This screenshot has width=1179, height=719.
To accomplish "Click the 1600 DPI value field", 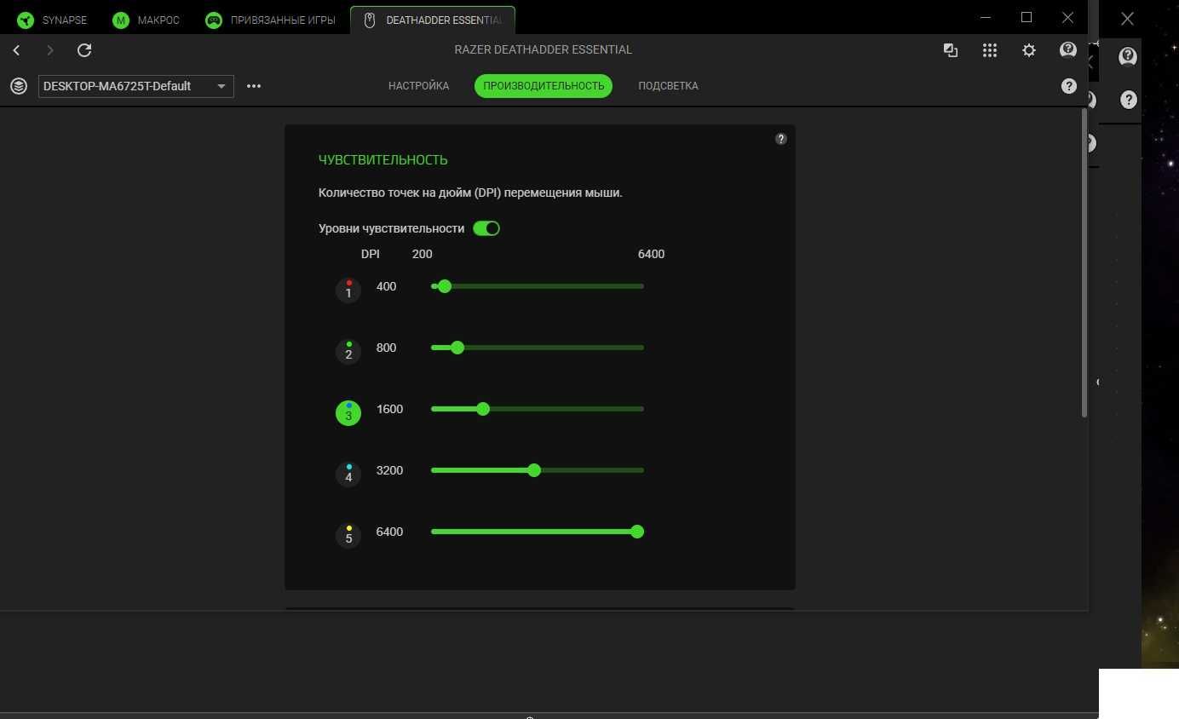I will (389, 409).
